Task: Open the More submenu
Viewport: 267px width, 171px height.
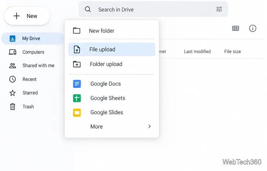Action: (x=112, y=126)
